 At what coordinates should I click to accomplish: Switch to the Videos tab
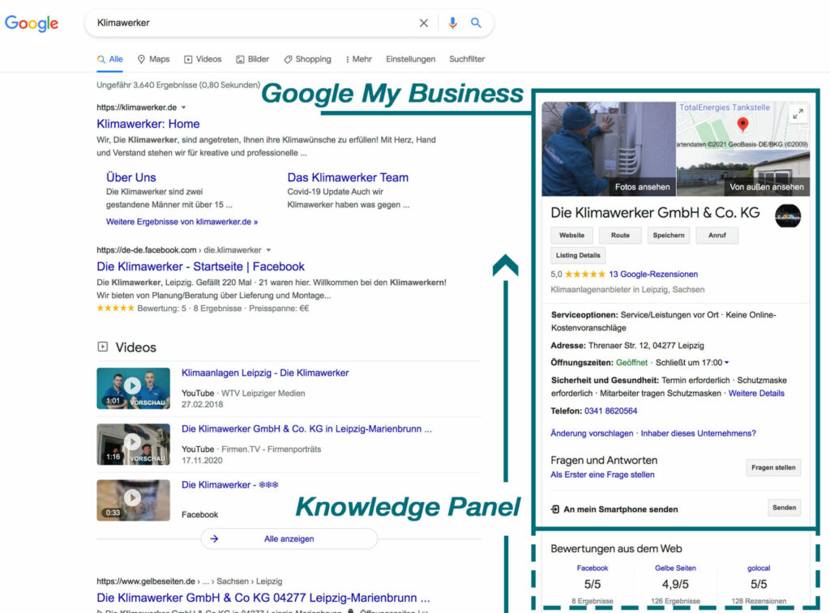pos(203,59)
